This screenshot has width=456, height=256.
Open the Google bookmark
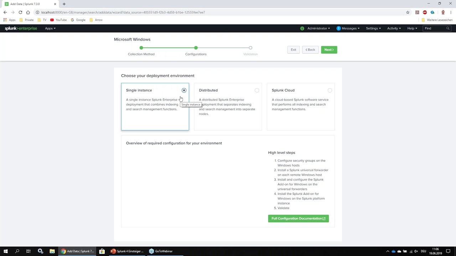click(78, 20)
